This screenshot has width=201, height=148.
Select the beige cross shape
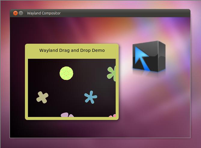click(x=42, y=97)
